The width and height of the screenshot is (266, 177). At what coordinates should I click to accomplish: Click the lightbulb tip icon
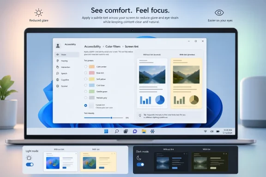(x=140, y=115)
